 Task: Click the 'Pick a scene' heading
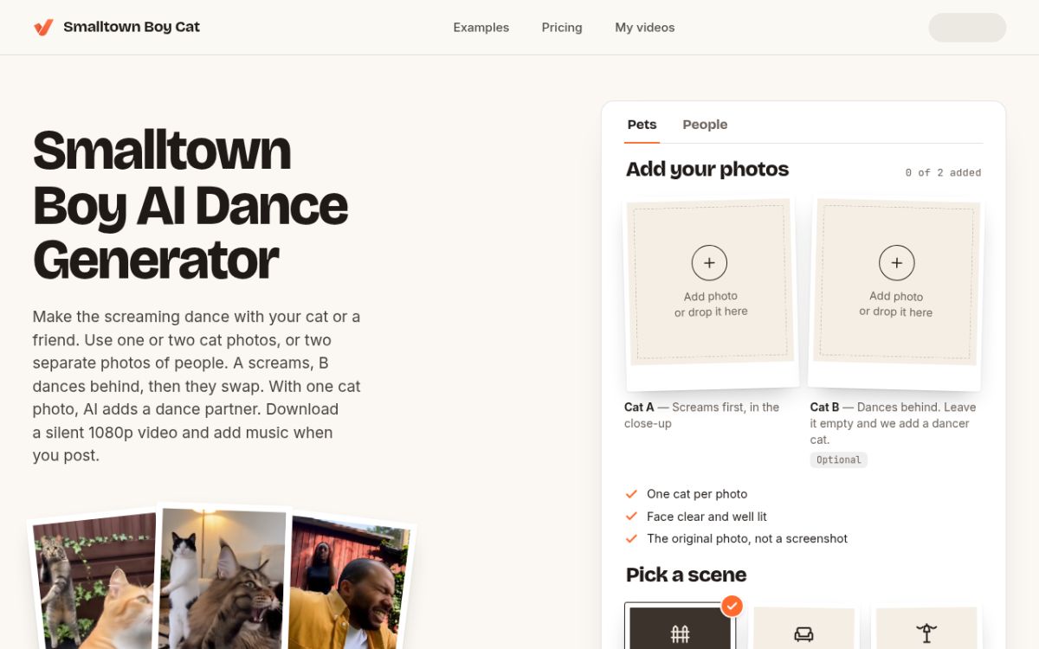tap(686, 575)
